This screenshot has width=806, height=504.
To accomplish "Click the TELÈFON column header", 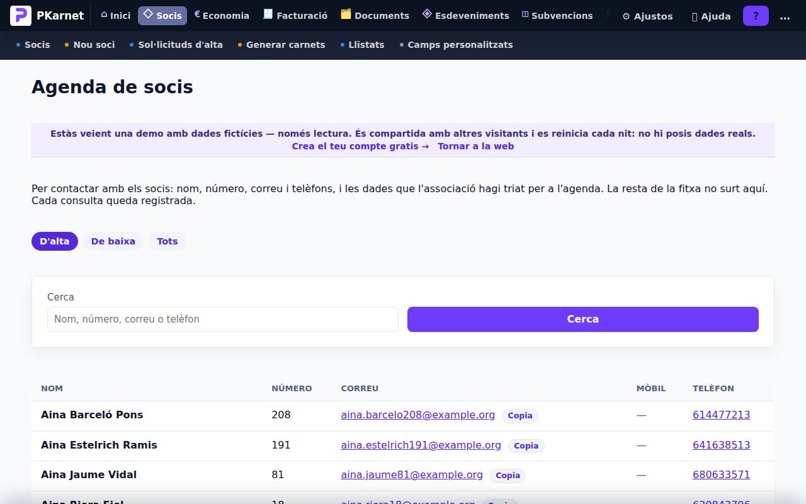I will [x=713, y=388].
